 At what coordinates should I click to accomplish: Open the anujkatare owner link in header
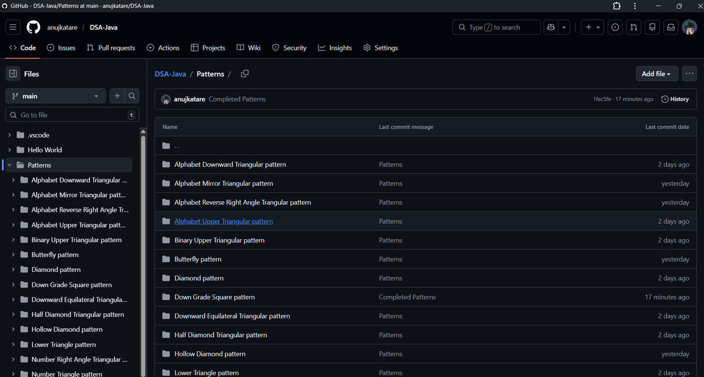pos(63,28)
